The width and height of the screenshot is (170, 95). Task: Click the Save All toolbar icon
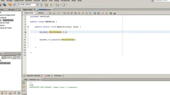tap(5, 5)
